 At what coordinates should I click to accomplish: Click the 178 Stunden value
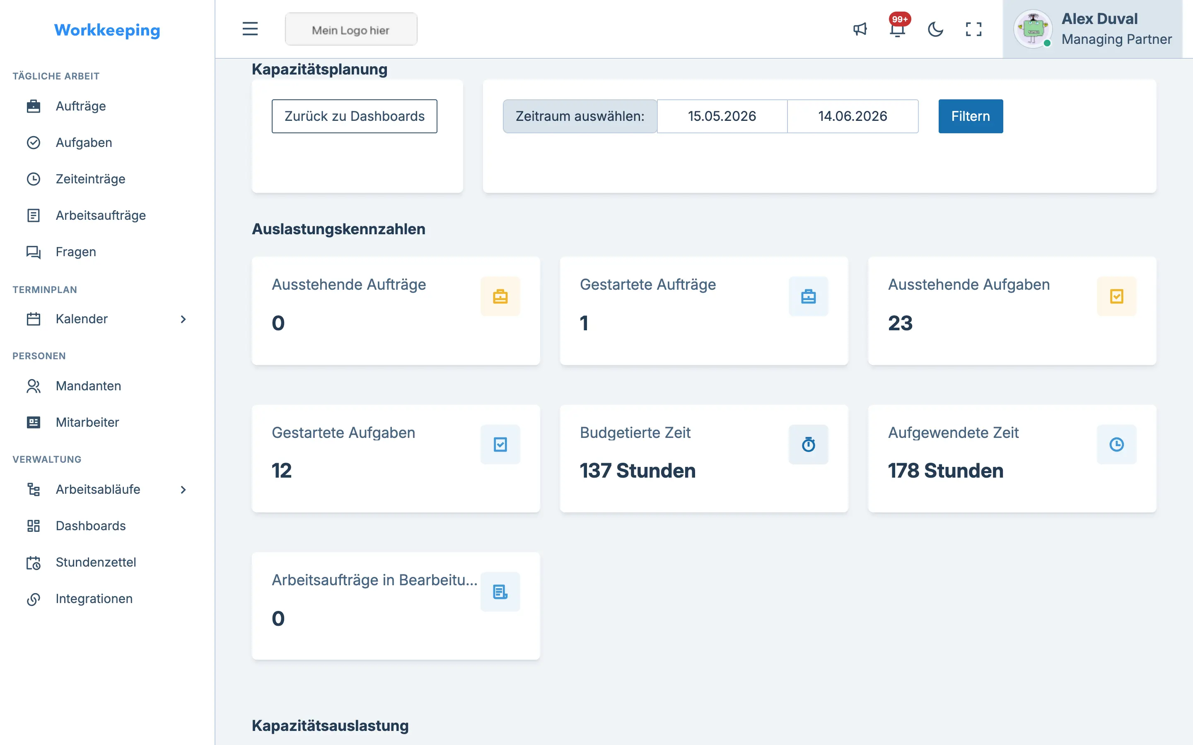pos(946,471)
